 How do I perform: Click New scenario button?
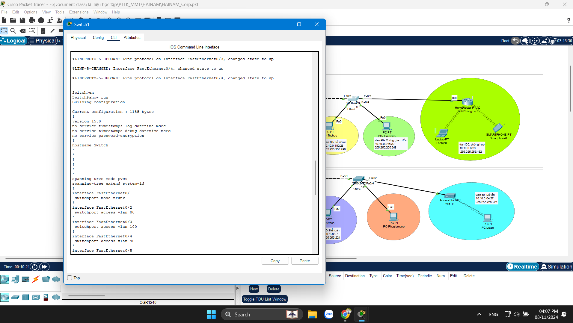point(254,289)
